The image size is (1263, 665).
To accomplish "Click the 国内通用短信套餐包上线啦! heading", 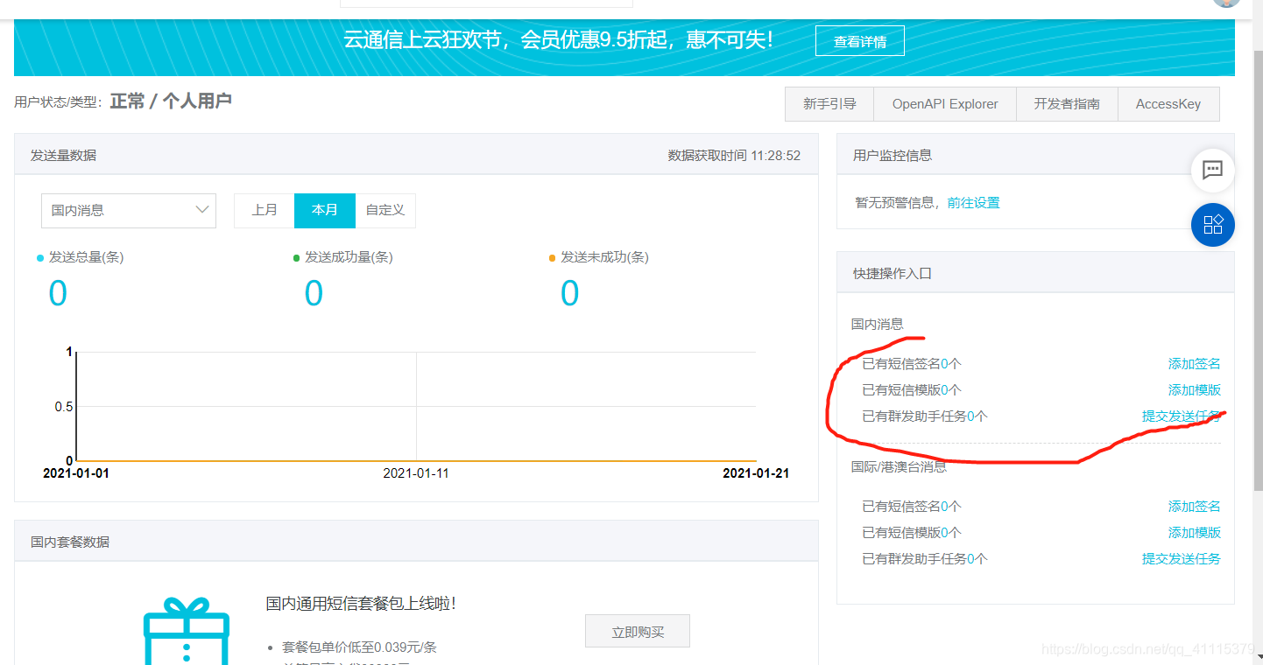I will coord(361,604).
